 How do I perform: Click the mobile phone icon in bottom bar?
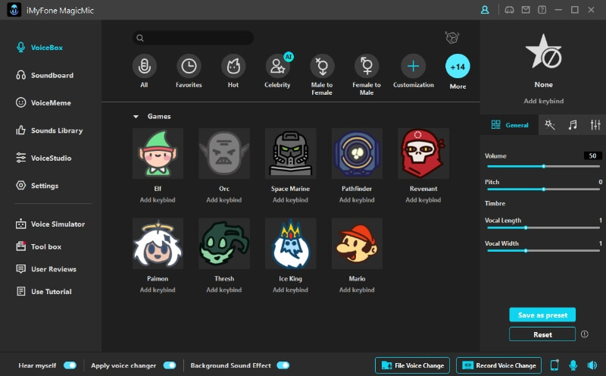[554, 365]
